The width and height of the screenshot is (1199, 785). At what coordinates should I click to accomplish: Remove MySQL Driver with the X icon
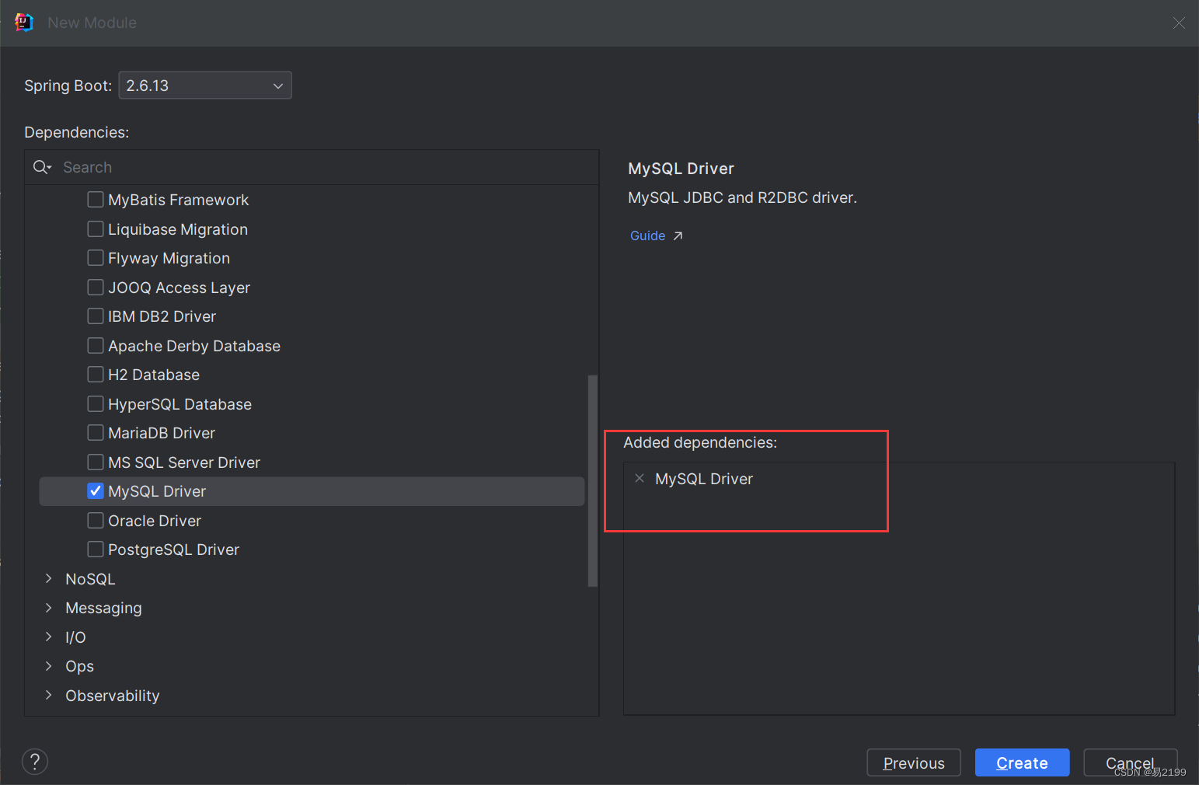pyautogui.click(x=640, y=478)
